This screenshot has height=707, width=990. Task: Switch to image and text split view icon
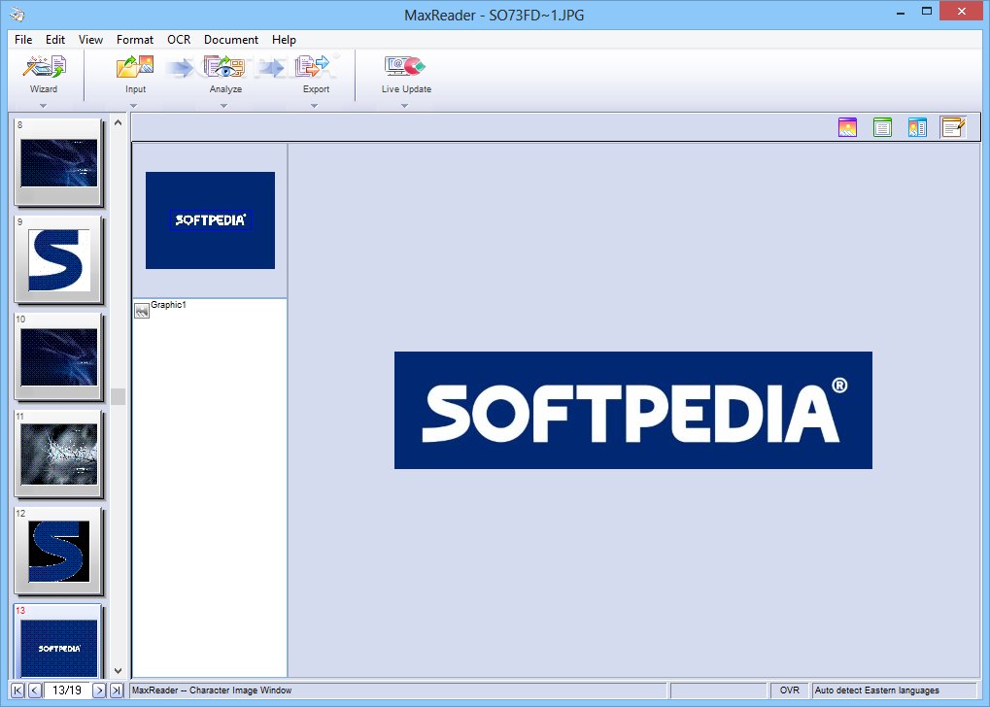click(x=917, y=127)
